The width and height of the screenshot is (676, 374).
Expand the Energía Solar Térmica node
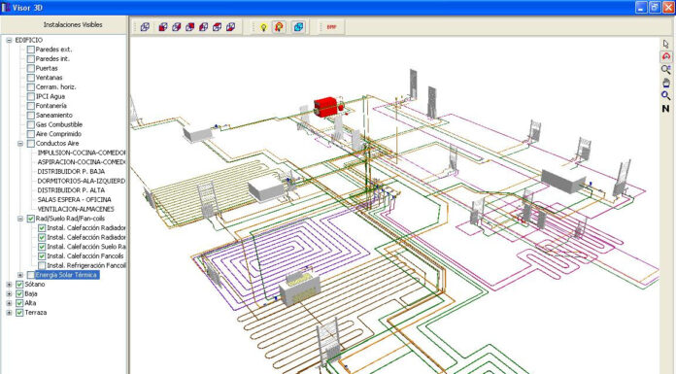click(19, 275)
